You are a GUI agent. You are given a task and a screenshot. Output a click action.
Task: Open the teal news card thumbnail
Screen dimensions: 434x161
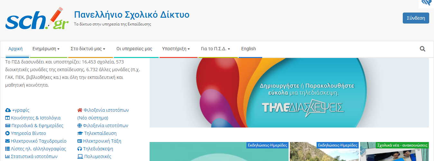coord(219,152)
